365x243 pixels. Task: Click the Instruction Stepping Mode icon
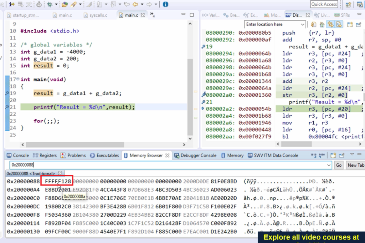click(12, 4)
